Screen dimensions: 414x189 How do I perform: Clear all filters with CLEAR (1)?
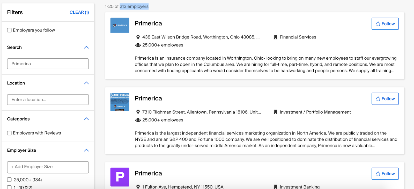(79, 12)
